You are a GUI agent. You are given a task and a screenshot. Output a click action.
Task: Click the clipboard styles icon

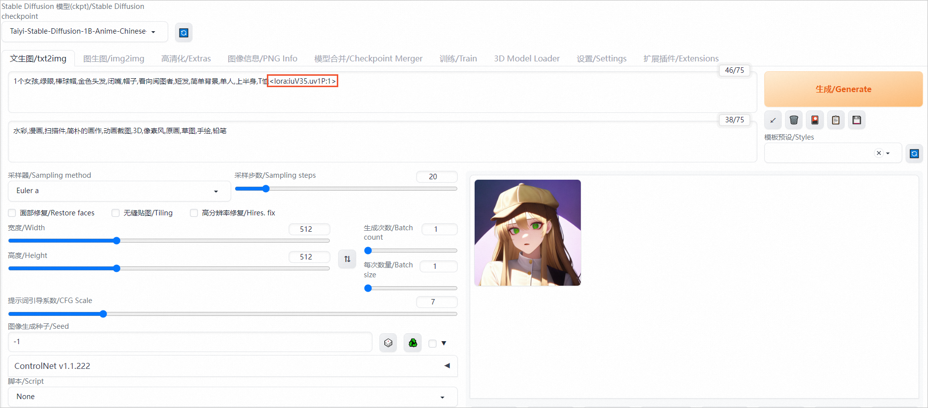pyautogui.click(x=836, y=120)
